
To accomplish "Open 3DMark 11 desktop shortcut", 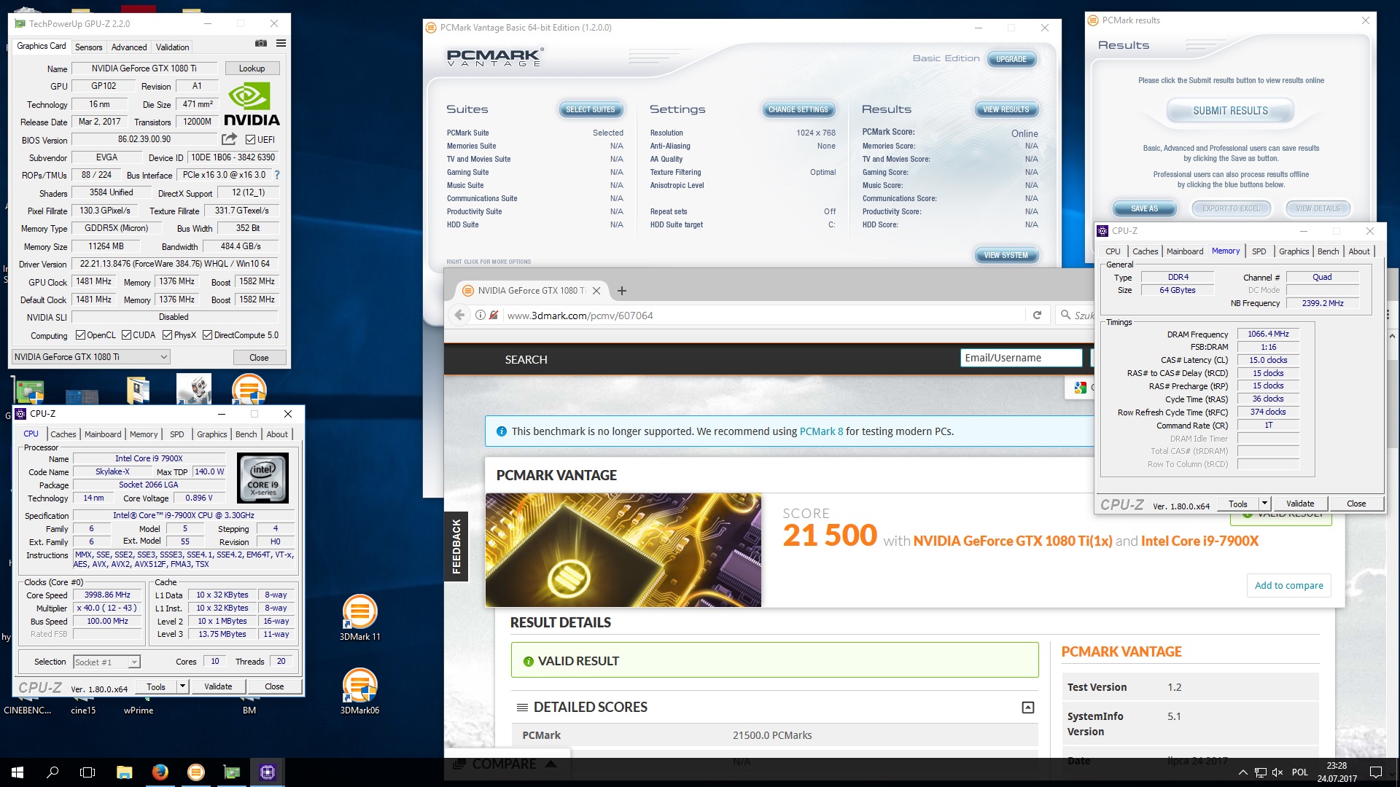I will point(359,619).
